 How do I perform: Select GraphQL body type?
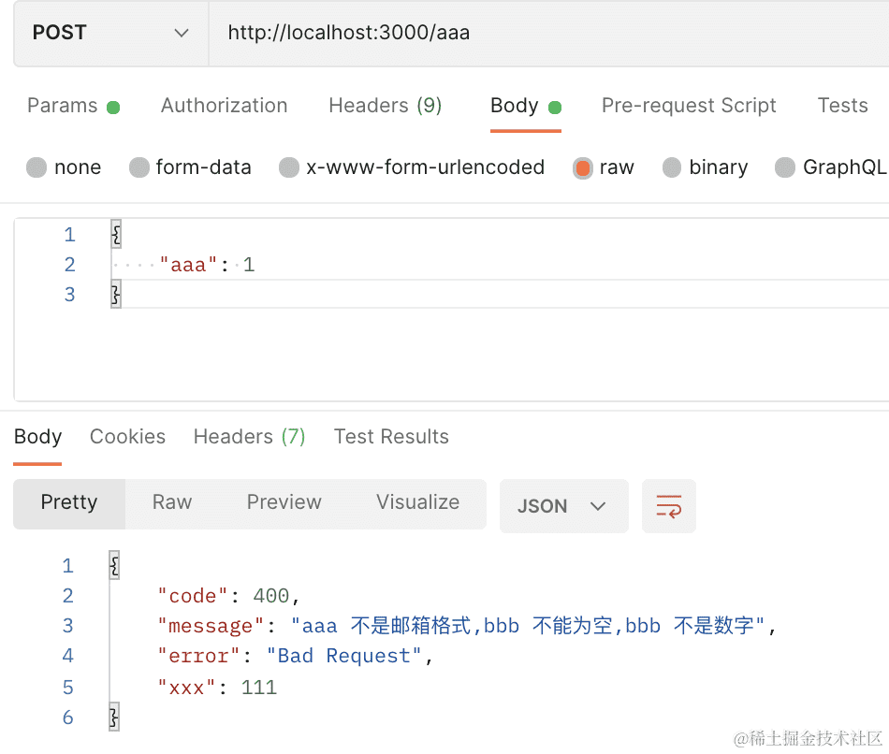[786, 168]
